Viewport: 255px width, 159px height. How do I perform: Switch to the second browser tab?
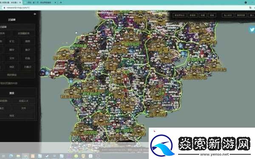click(x=40, y=3)
